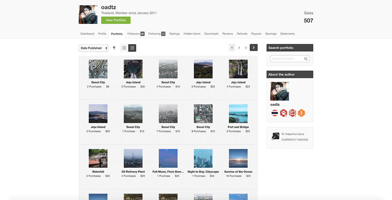Sort by ascending arrow icon
Image resolution: width=392 pixels, height=200 pixels.
click(x=114, y=48)
